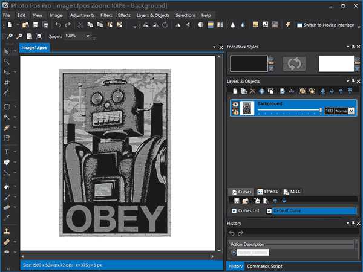
Task: Move layer to top arrow icon
Action: tap(350, 91)
